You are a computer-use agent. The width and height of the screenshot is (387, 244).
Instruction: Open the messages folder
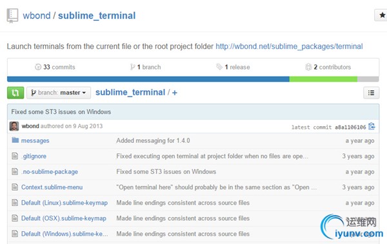[35, 141]
